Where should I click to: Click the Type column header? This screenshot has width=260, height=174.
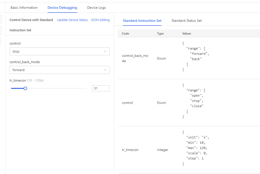click(160, 33)
